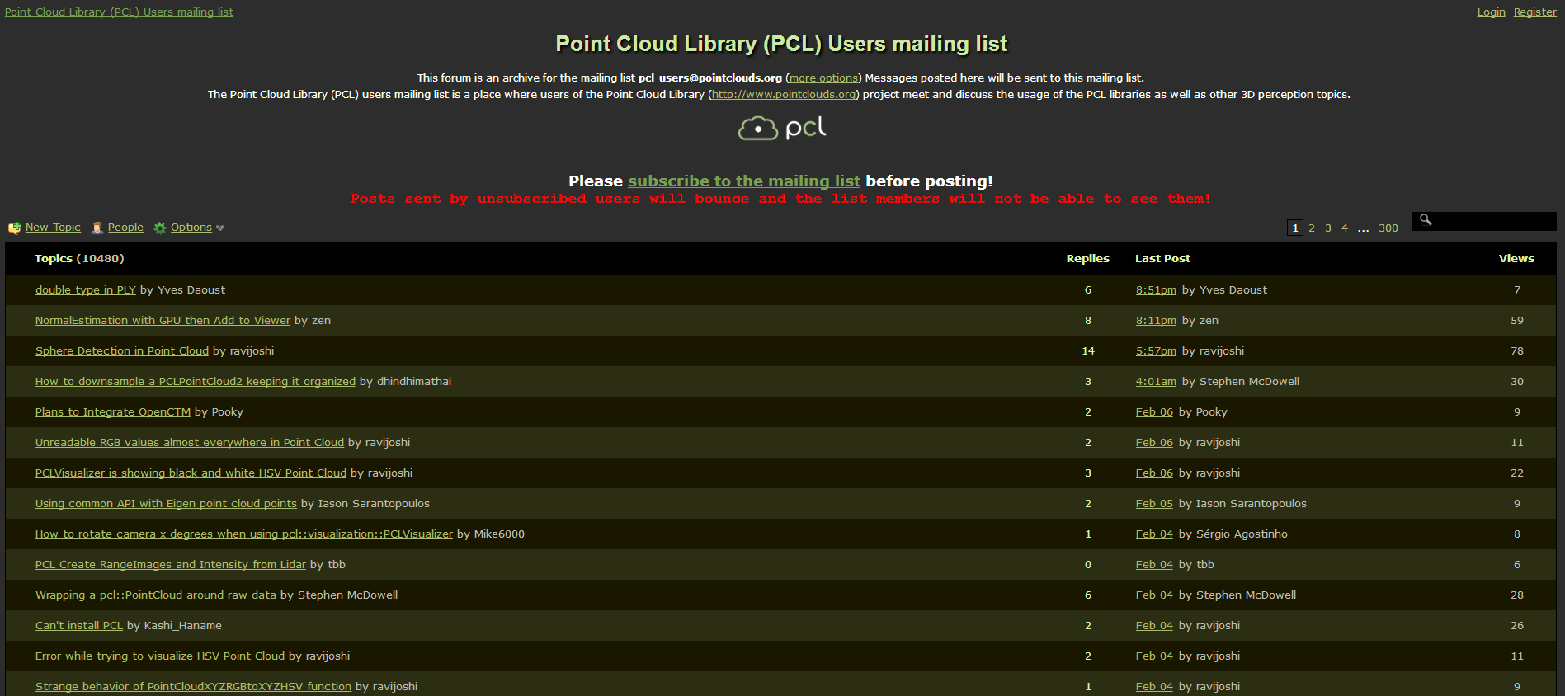Click the 'Topics (10480)' column header
This screenshot has width=1565, height=696.
tap(79, 259)
